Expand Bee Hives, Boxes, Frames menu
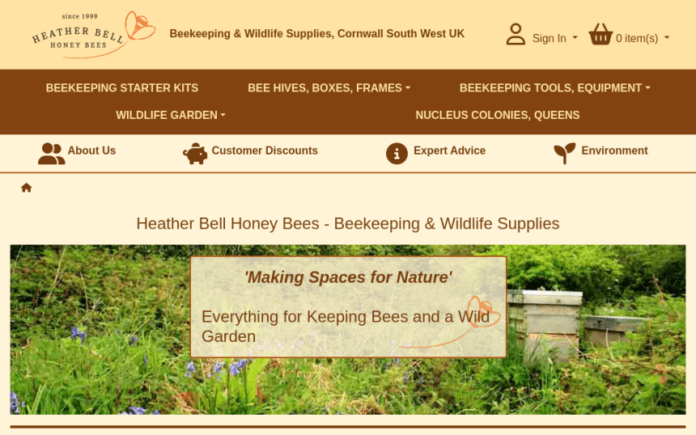 329,88
